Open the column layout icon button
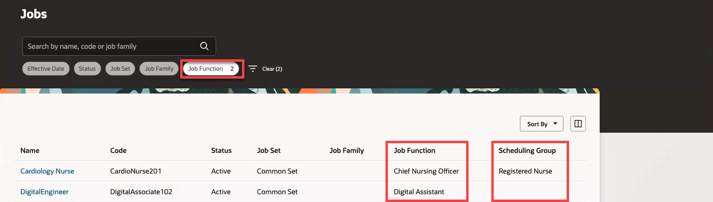The width and height of the screenshot is (713, 202). (578, 124)
